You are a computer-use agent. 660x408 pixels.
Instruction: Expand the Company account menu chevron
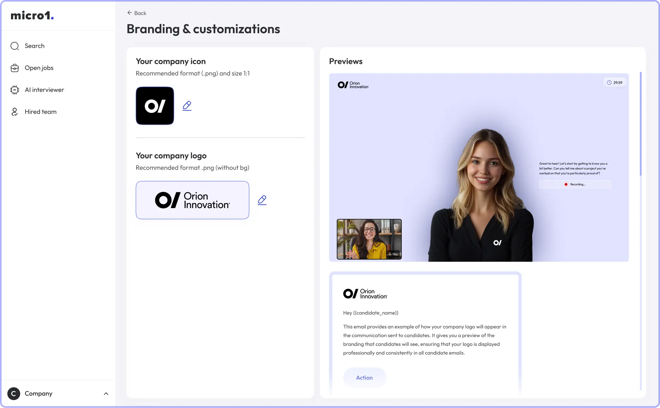tap(106, 393)
